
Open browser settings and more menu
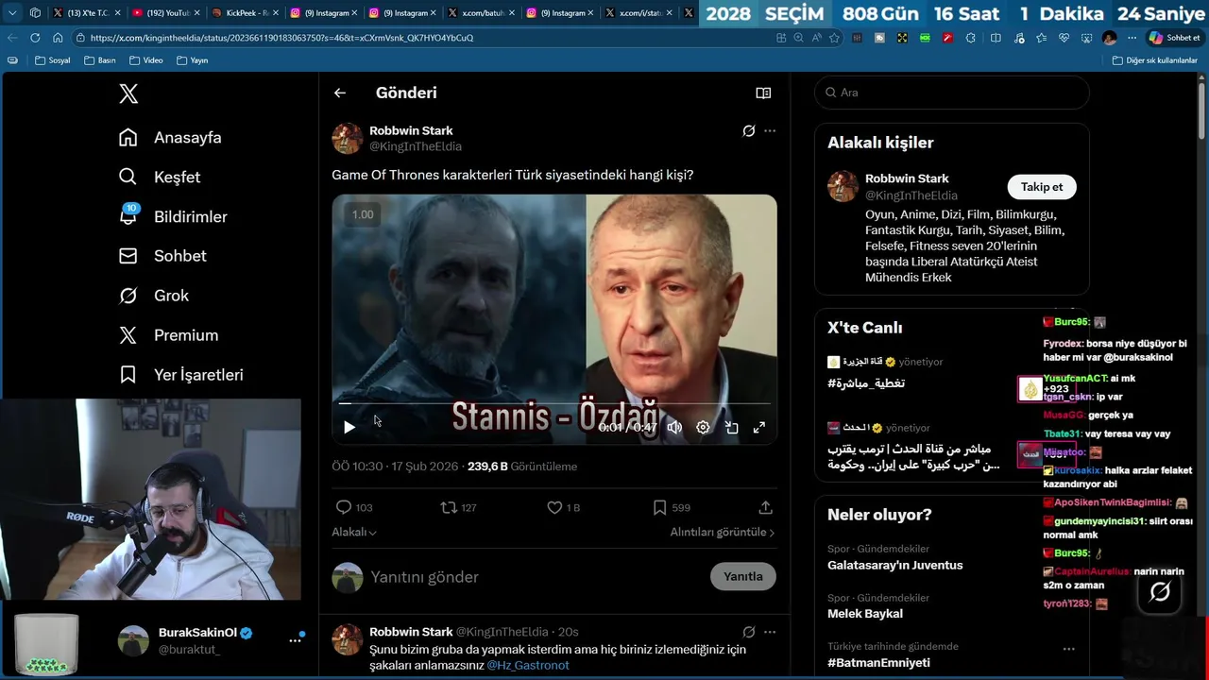(1132, 38)
